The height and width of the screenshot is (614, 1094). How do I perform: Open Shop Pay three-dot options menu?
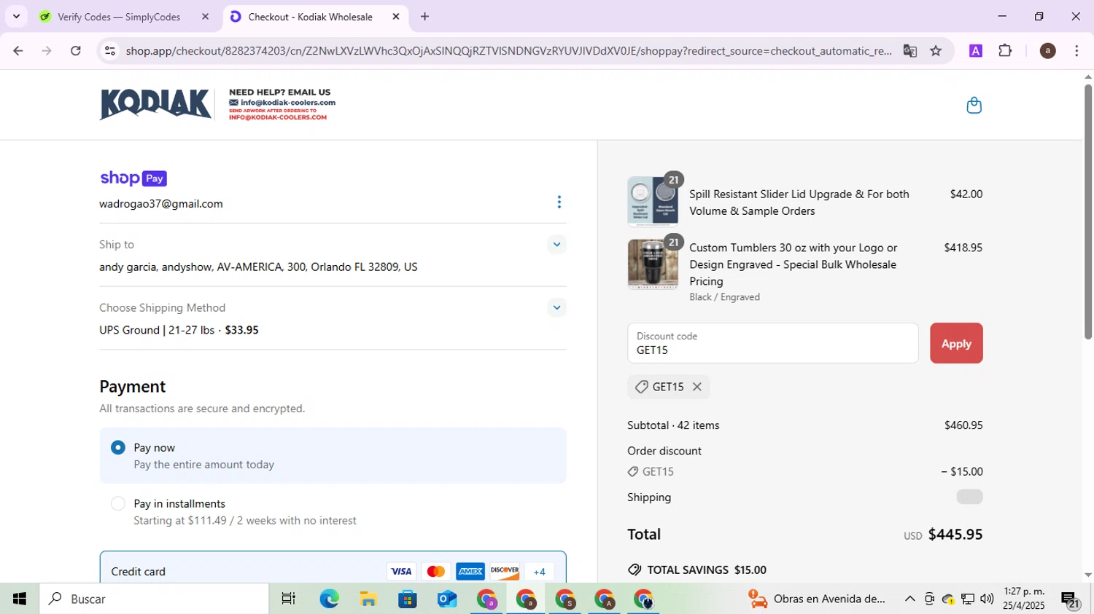point(559,202)
